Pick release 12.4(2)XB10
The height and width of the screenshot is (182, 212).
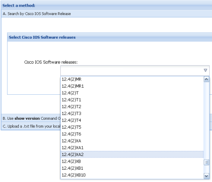[132, 175]
